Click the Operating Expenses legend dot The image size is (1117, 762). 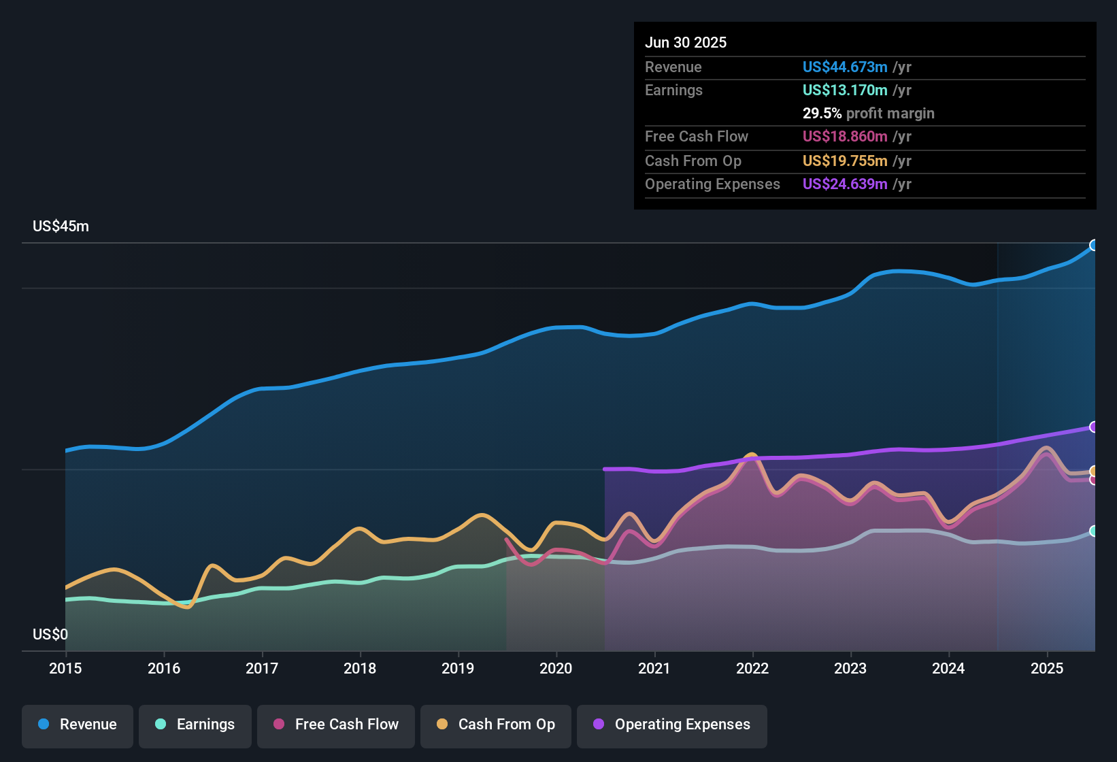(x=598, y=725)
